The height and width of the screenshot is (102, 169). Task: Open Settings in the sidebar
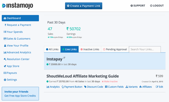[x=10, y=80]
